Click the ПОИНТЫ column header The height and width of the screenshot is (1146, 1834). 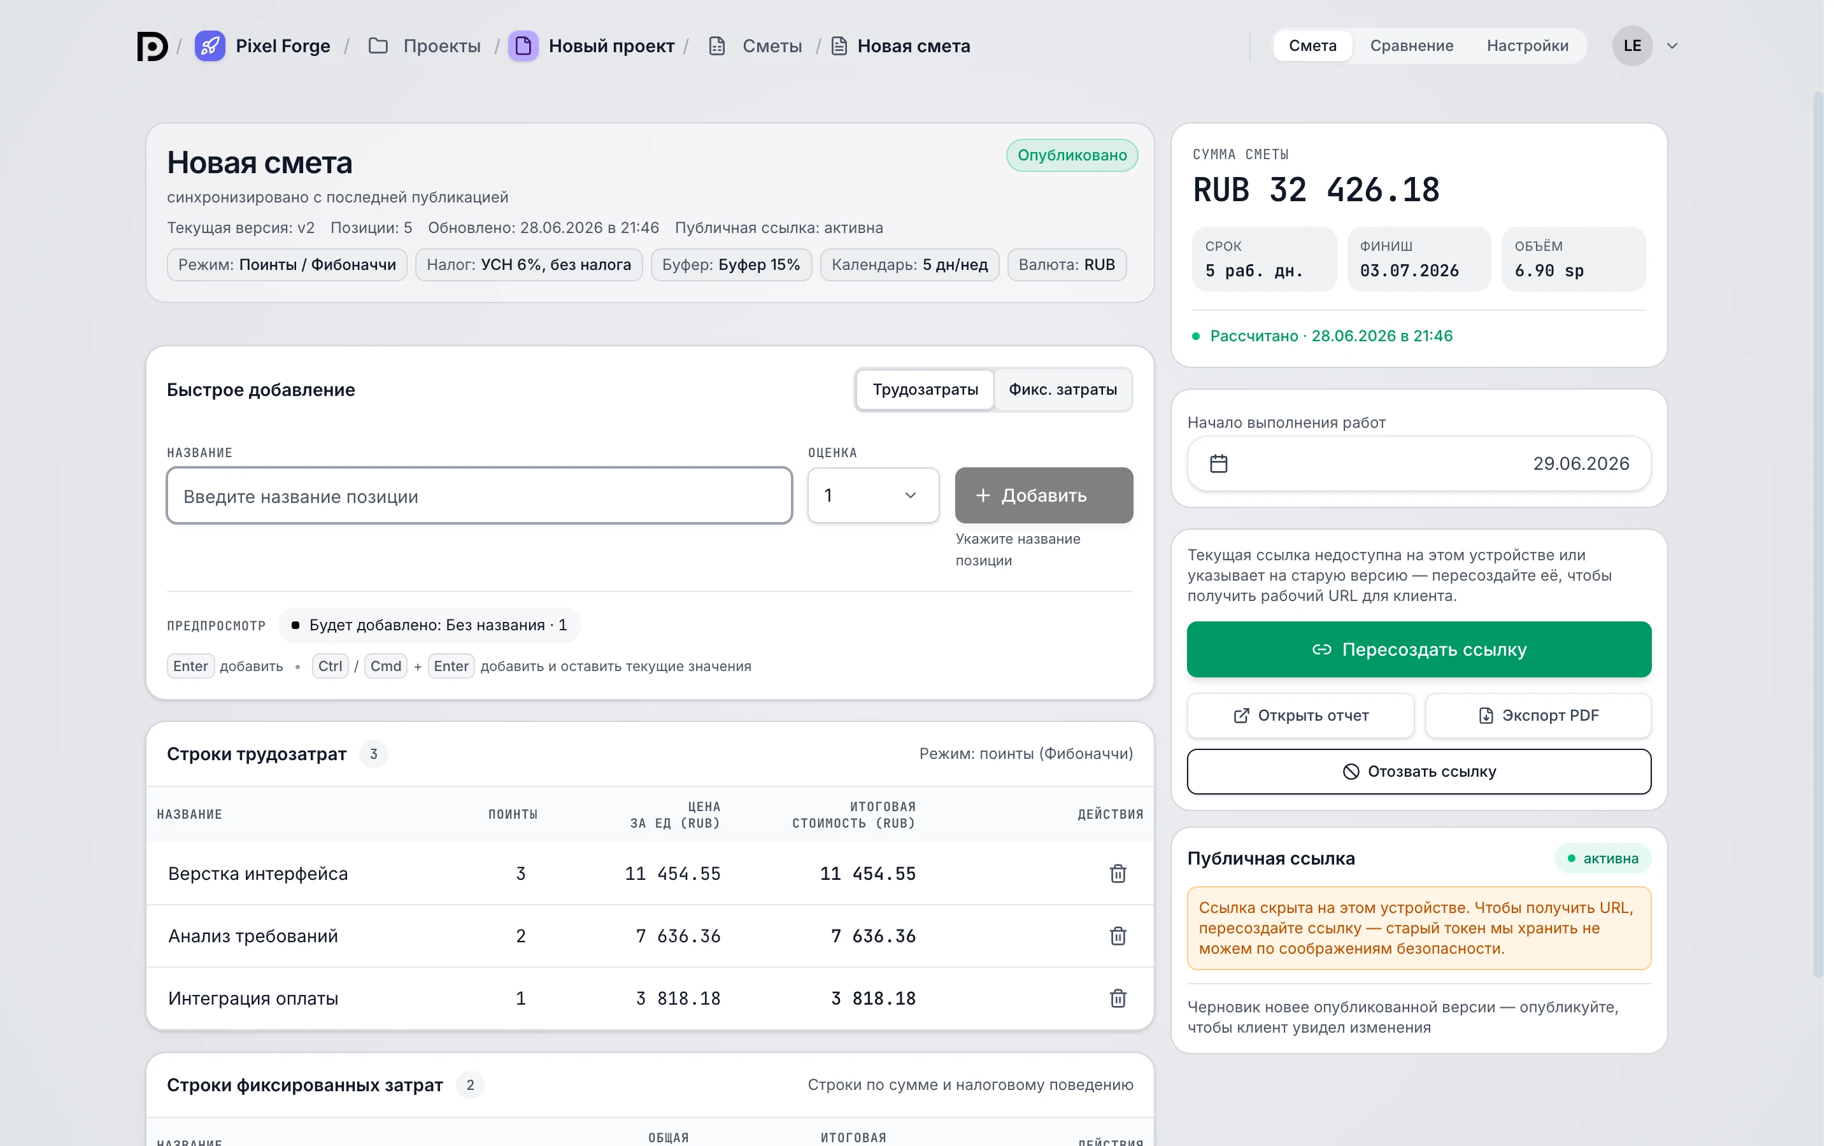click(x=513, y=814)
